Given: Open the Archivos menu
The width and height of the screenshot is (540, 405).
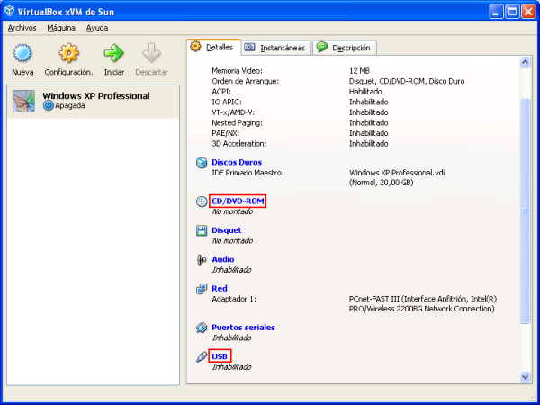Looking at the screenshot, I should 22,28.
